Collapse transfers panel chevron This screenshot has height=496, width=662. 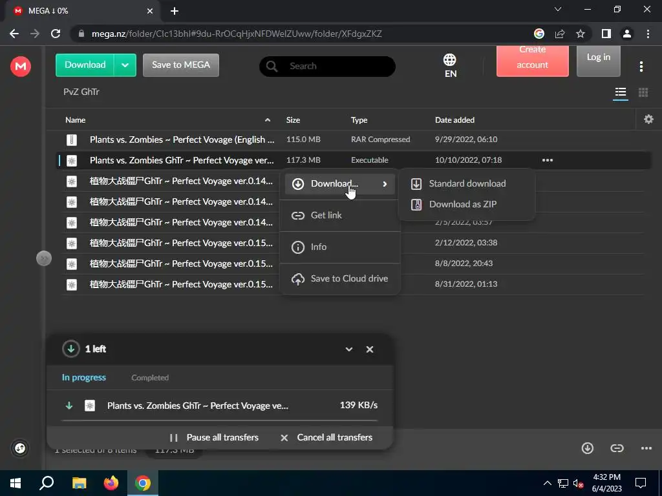(x=348, y=349)
